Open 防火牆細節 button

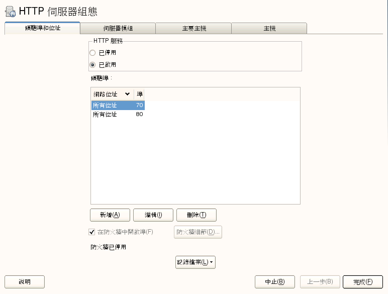199,232
